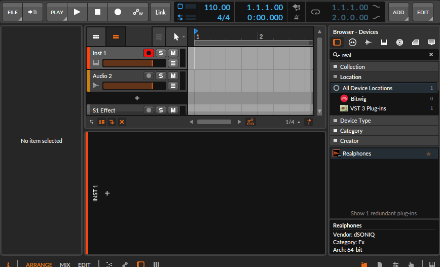440x267 pixels.
Task: Toggle the arranger loop button
Action: click(315, 12)
